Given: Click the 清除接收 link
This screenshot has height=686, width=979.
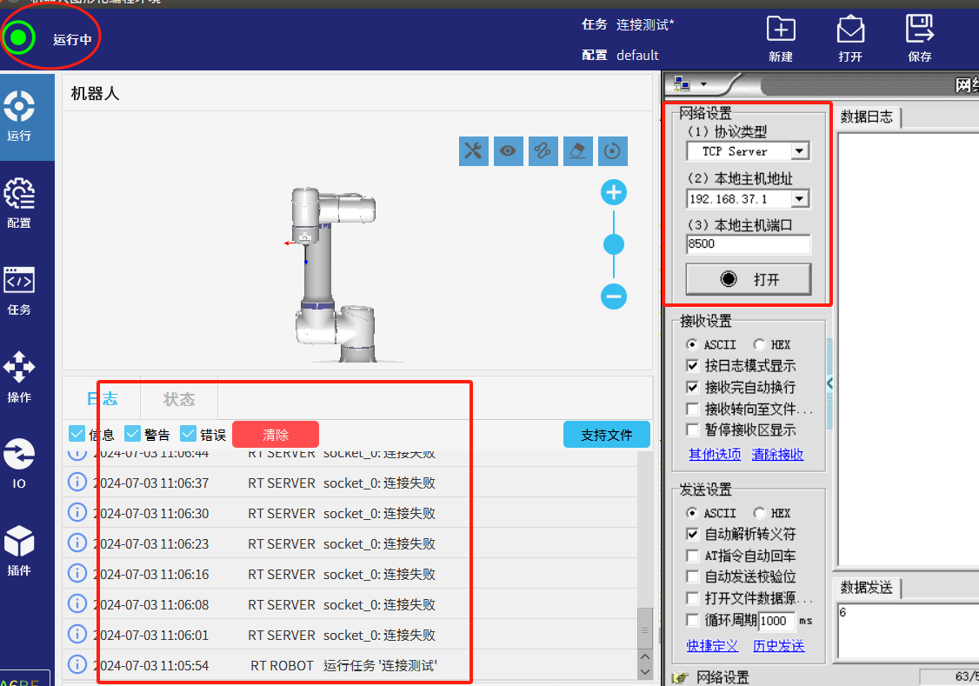Looking at the screenshot, I should click(777, 454).
